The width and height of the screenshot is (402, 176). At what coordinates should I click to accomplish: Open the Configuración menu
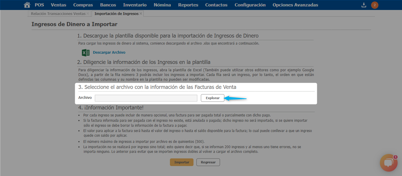click(250, 5)
